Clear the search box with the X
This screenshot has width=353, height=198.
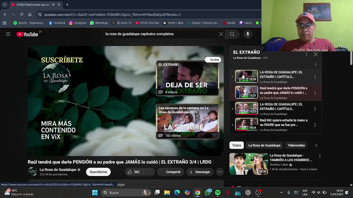pos(221,34)
